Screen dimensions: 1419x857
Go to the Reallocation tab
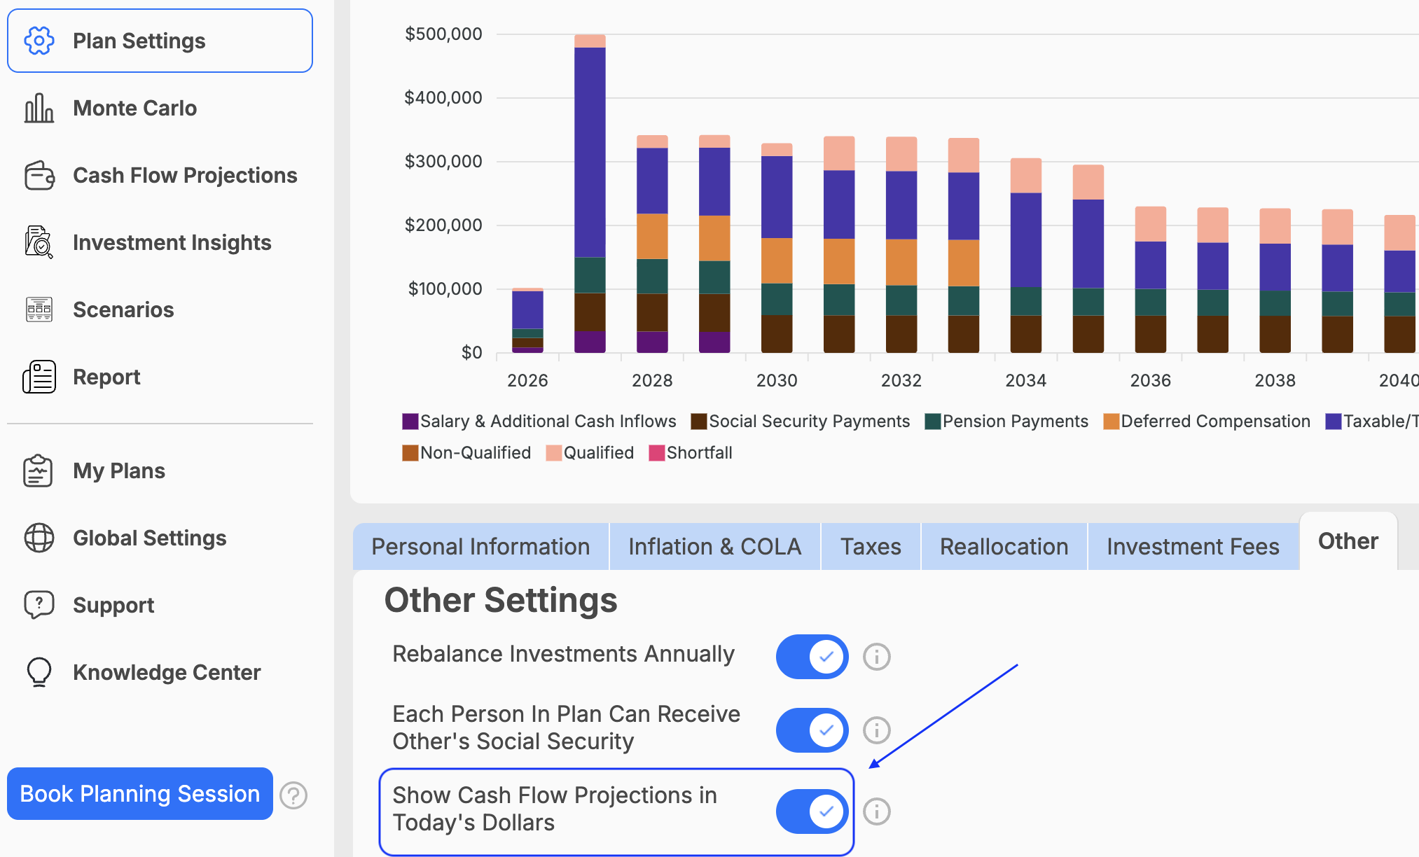(1004, 546)
